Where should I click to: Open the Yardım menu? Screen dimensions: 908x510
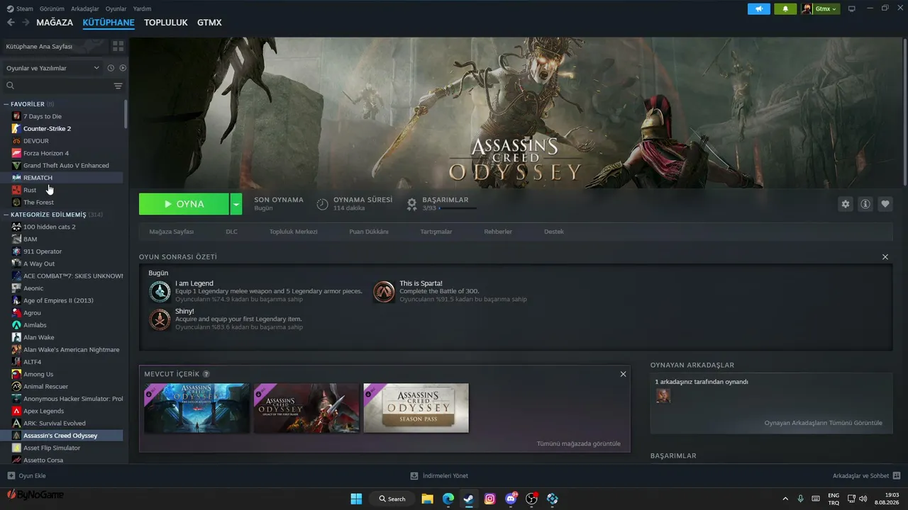click(142, 8)
